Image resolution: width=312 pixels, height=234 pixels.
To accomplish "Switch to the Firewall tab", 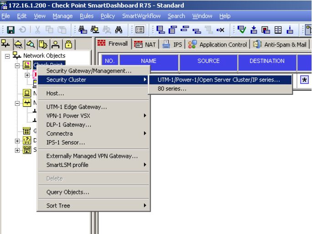I will tap(113, 43).
